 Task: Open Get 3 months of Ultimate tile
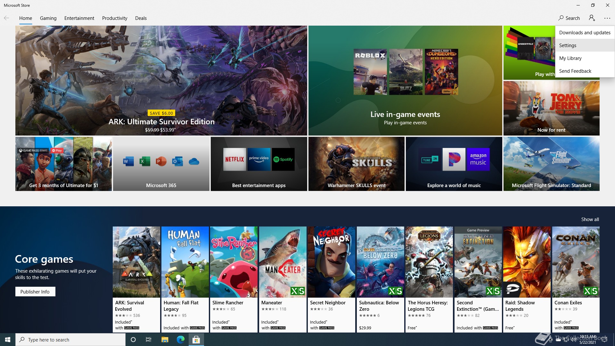pyautogui.click(x=63, y=164)
